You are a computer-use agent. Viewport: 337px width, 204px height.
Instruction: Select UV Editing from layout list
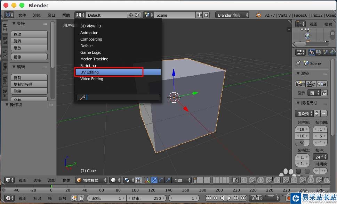[x=118, y=72]
